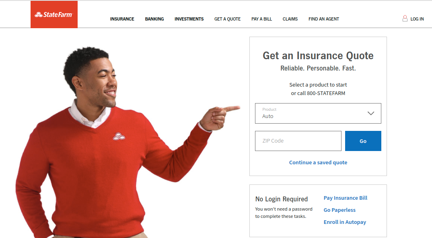Open the Product dropdown showing Auto

318,113
